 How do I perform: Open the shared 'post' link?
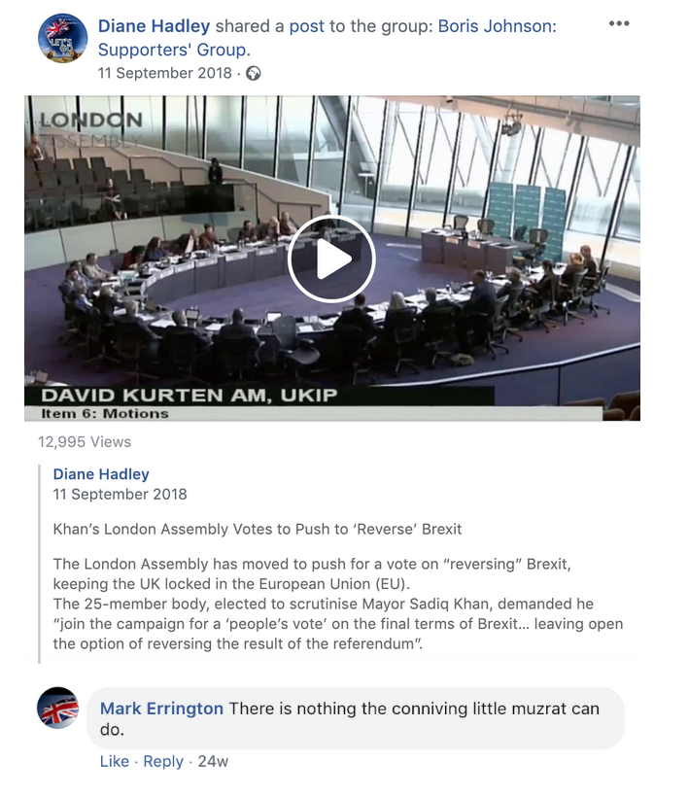pyautogui.click(x=307, y=26)
